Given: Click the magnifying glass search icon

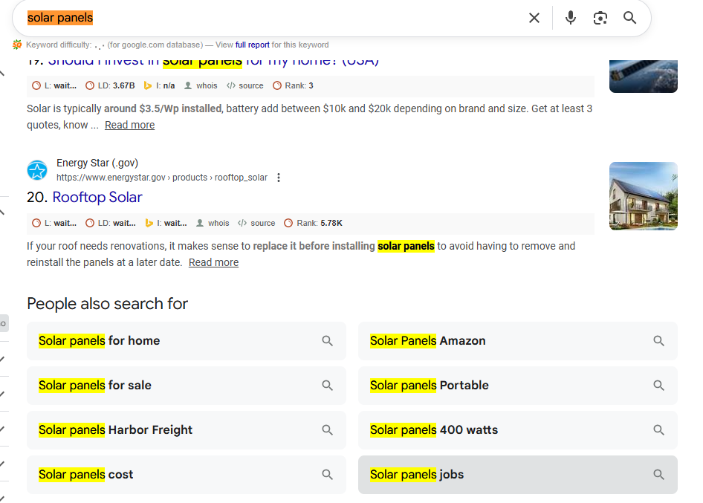Looking at the screenshot, I should [630, 18].
